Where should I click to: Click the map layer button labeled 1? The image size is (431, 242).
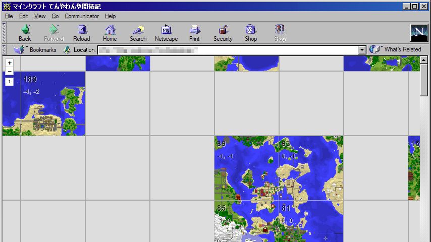coord(10,82)
